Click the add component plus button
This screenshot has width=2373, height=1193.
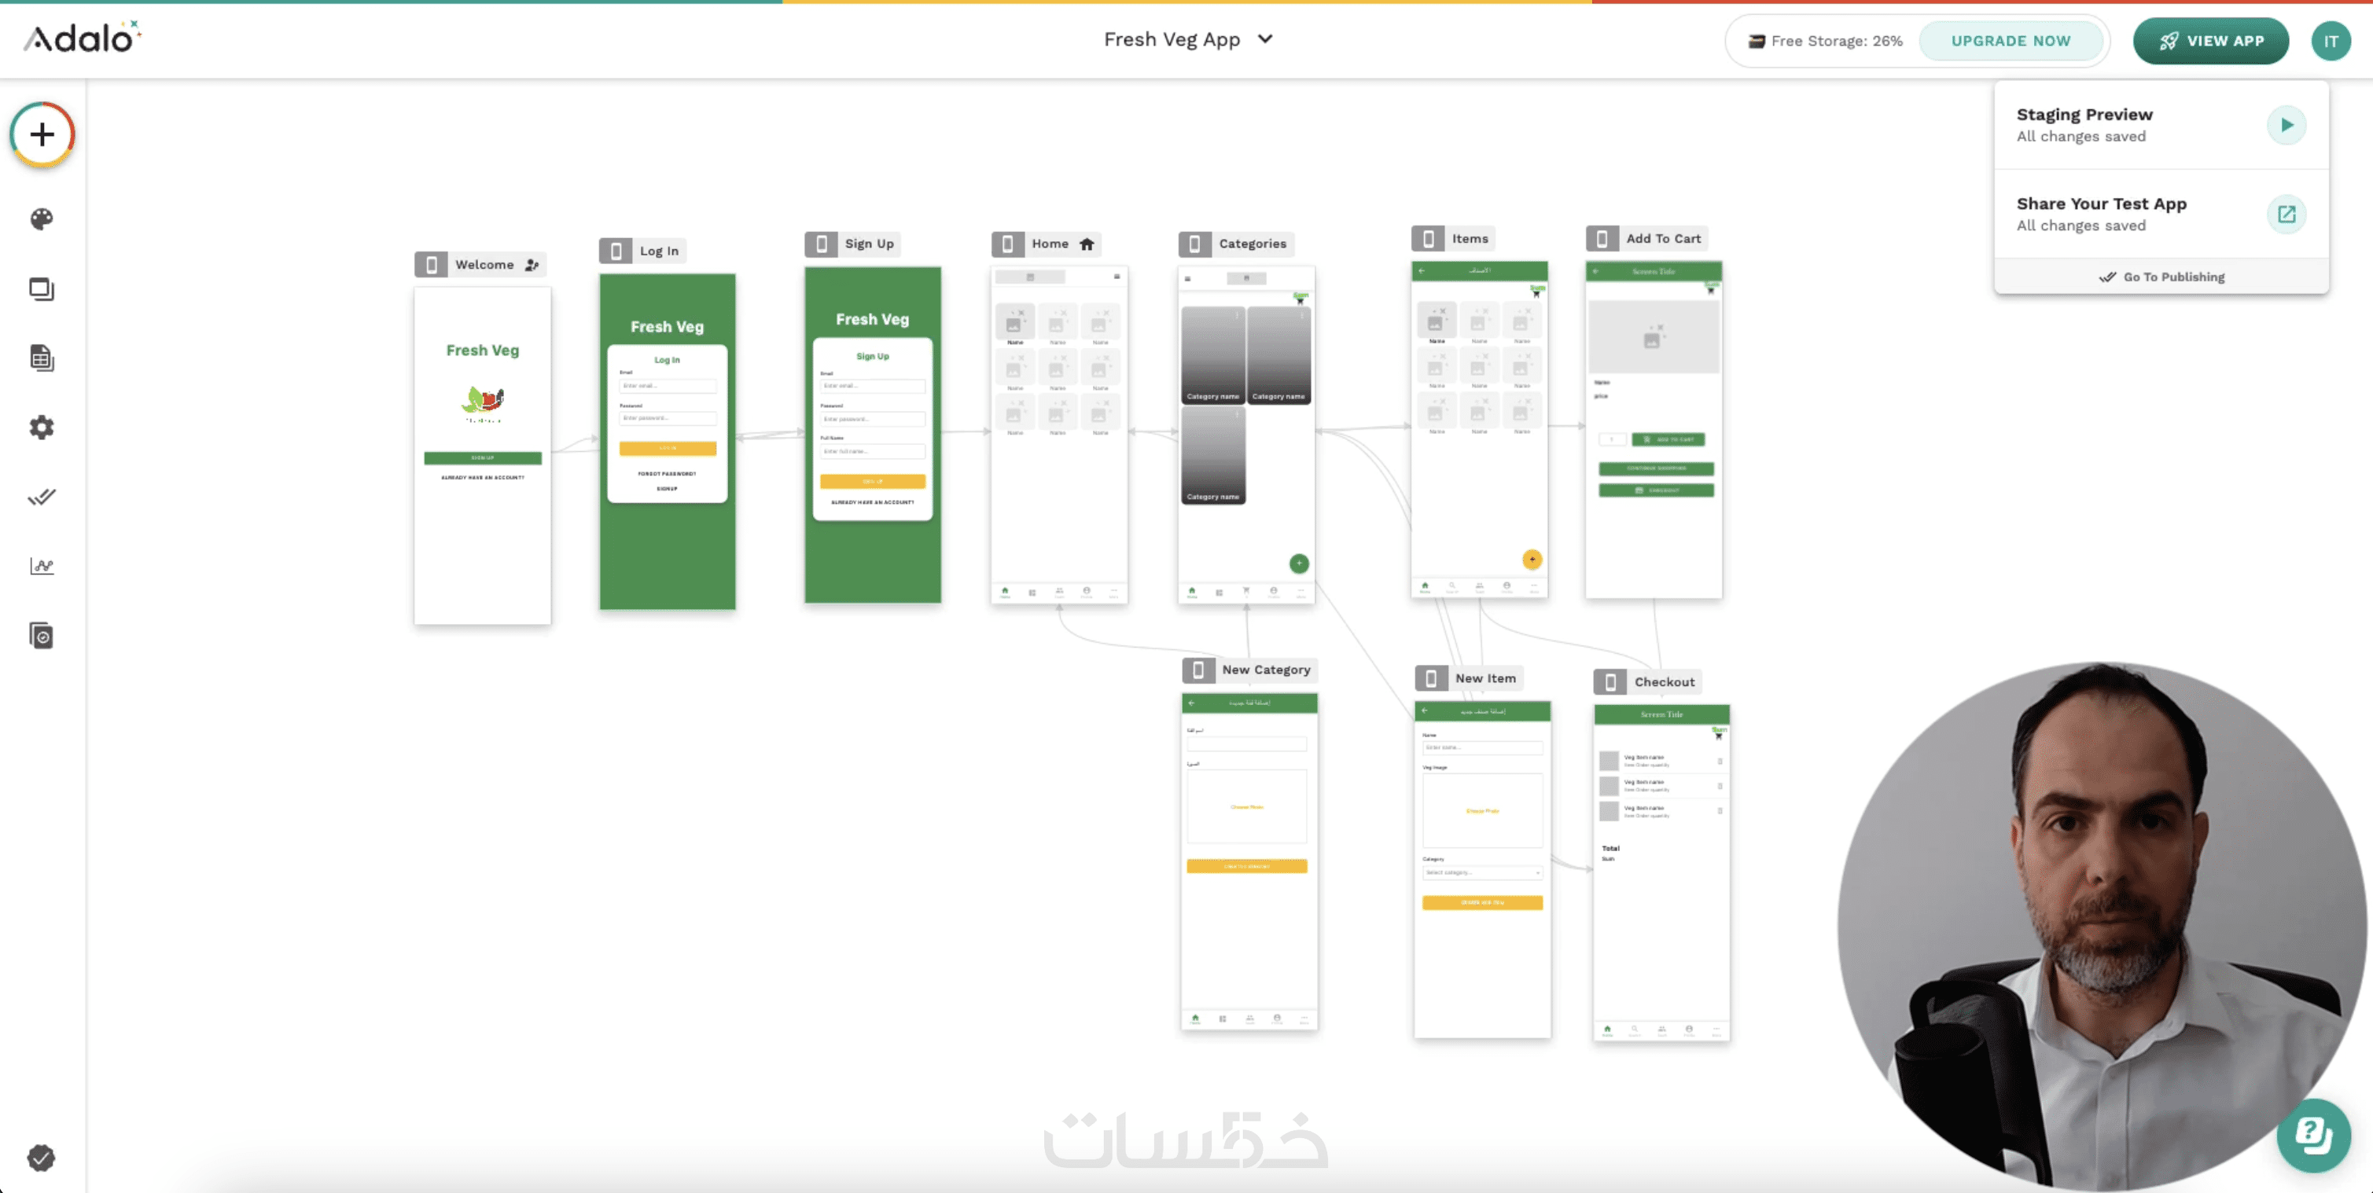click(42, 134)
